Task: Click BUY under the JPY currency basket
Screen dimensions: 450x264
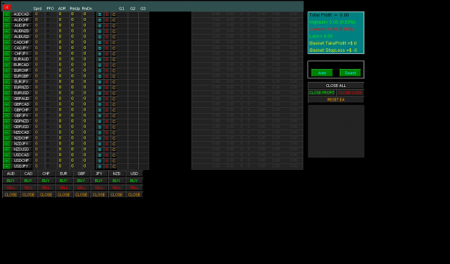Action: pyautogui.click(x=99, y=181)
